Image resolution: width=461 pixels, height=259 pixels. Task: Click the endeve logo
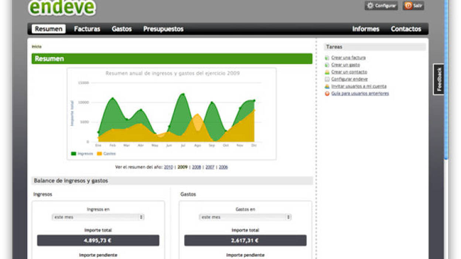tap(62, 7)
